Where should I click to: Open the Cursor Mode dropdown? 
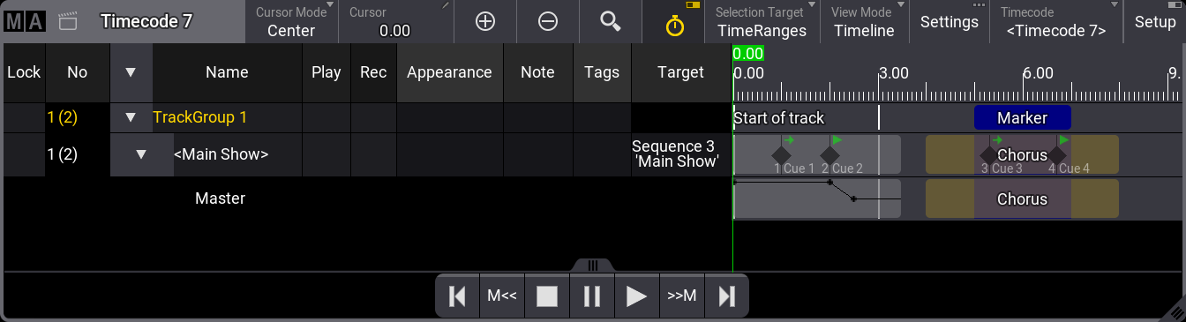(x=291, y=22)
